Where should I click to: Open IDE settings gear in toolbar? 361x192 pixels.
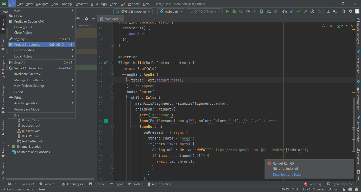(x=350, y=11)
